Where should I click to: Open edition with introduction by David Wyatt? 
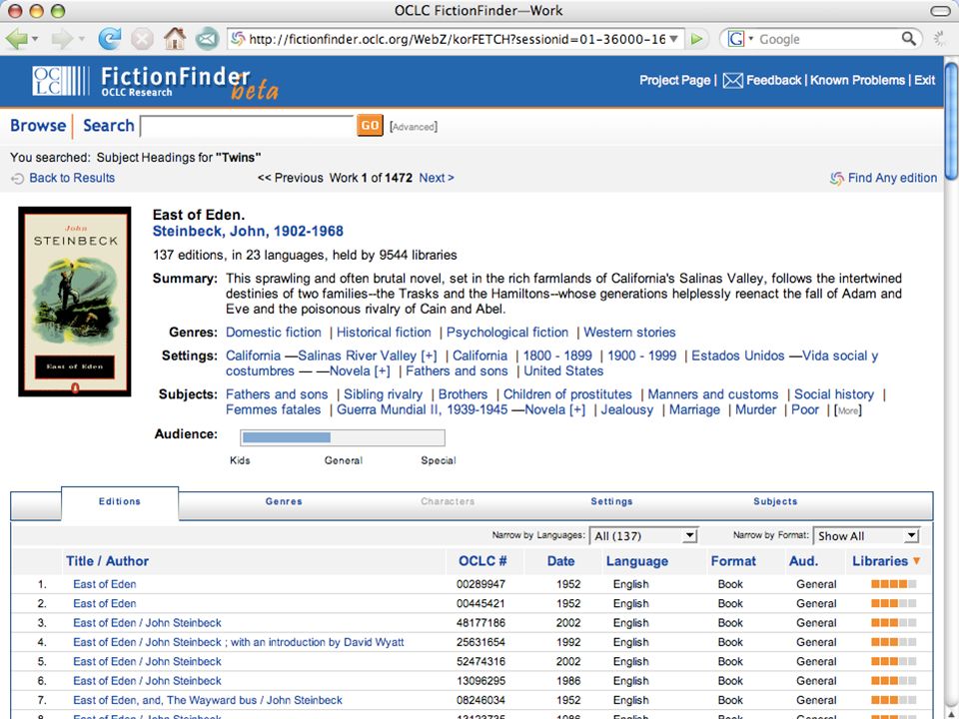tap(239, 642)
